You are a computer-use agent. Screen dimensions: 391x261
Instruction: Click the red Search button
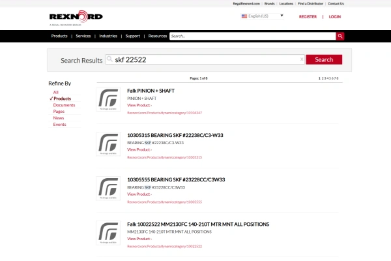point(324,59)
